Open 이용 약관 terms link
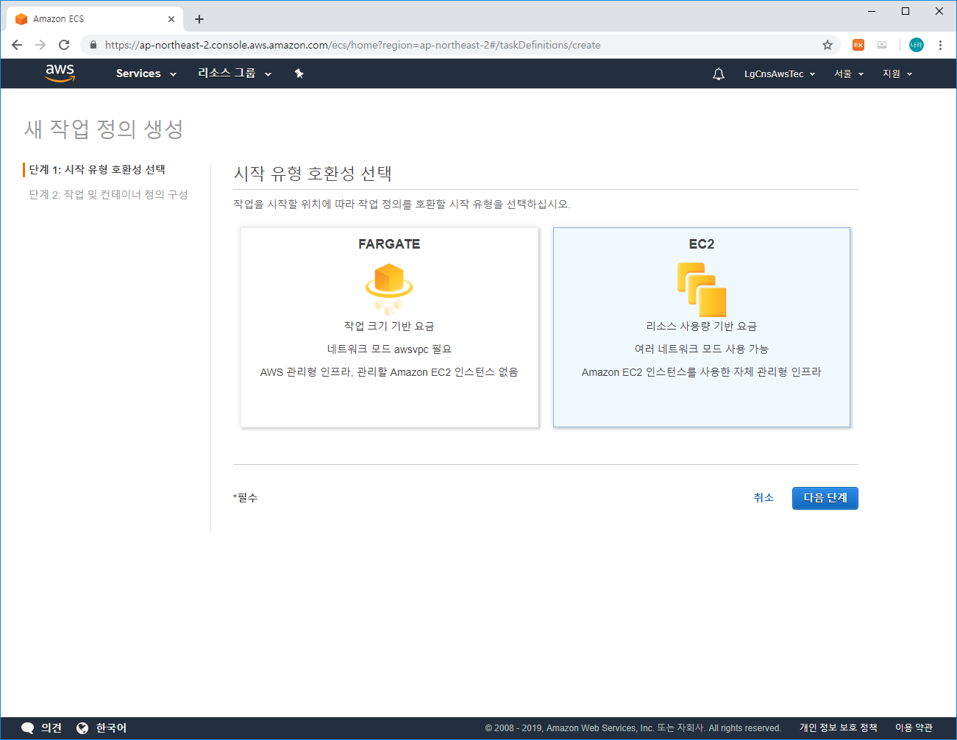This screenshot has height=740, width=957. tap(914, 727)
